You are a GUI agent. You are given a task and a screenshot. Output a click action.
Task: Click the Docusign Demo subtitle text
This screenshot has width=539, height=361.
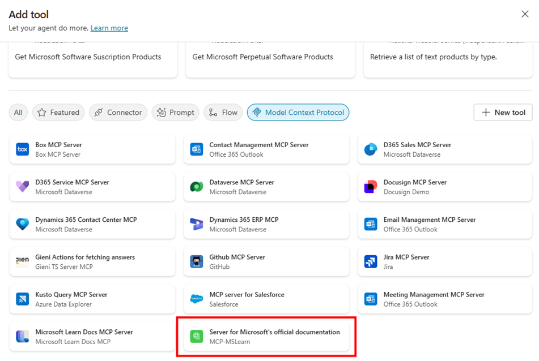pyautogui.click(x=406, y=192)
